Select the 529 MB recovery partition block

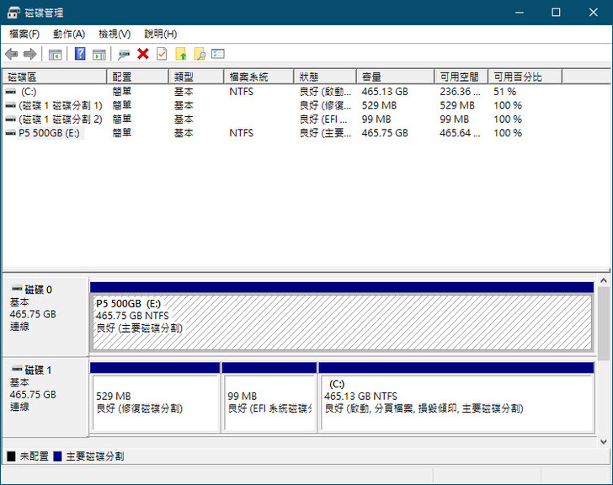click(155, 402)
